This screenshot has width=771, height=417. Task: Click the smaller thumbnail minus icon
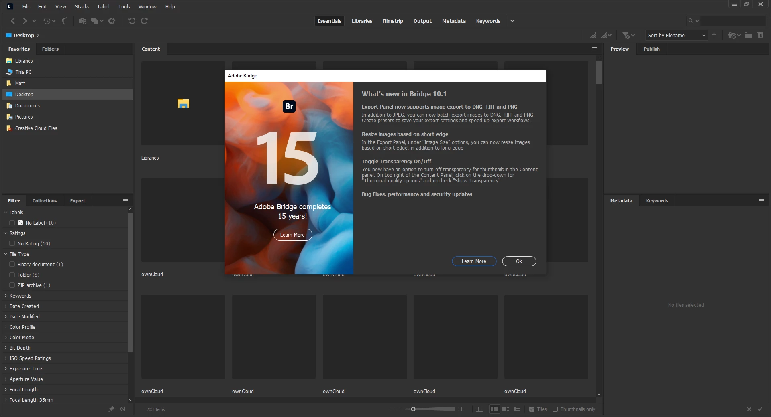click(392, 409)
